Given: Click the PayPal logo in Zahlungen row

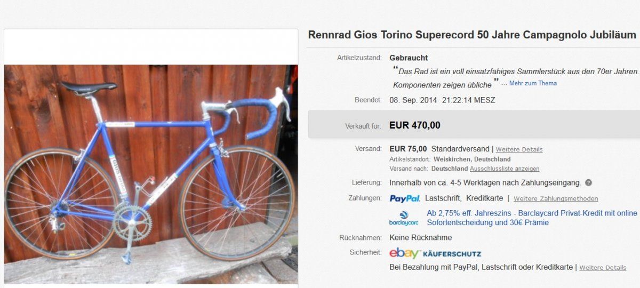Looking at the screenshot, I should pyautogui.click(x=404, y=198).
